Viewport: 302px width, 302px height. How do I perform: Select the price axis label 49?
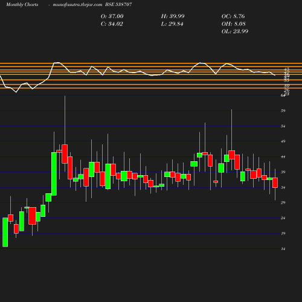[283, 141]
